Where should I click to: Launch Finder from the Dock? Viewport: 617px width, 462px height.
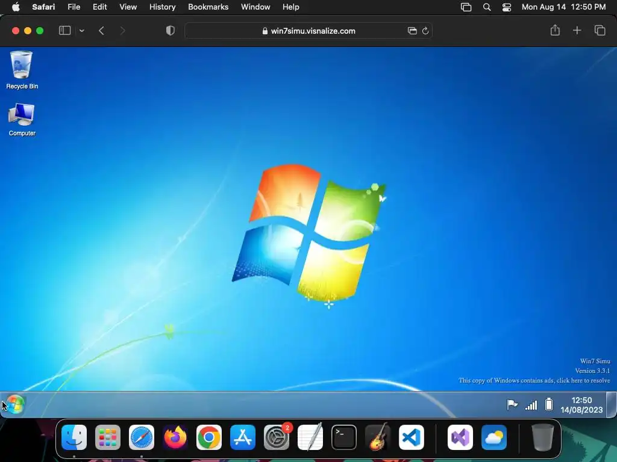(x=74, y=437)
